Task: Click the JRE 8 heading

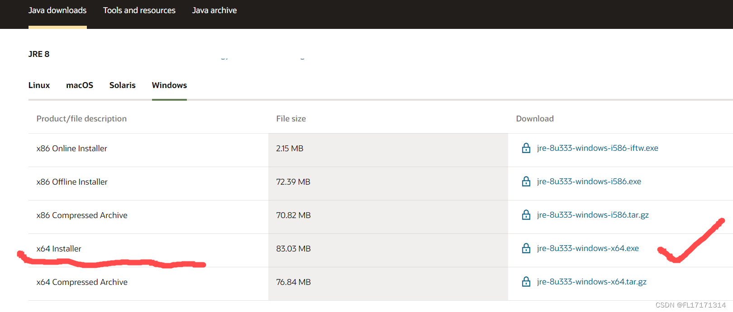Action: pyautogui.click(x=39, y=54)
